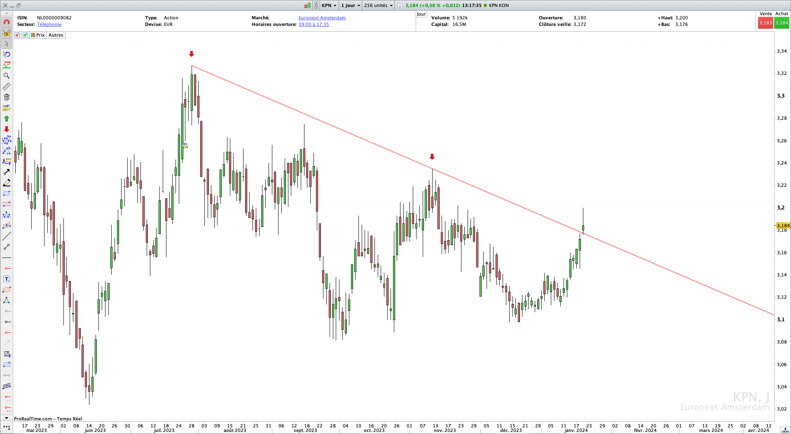Select the blue rectangle drawing tool
This screenshot has height=434, width=791.
[7, 193]
